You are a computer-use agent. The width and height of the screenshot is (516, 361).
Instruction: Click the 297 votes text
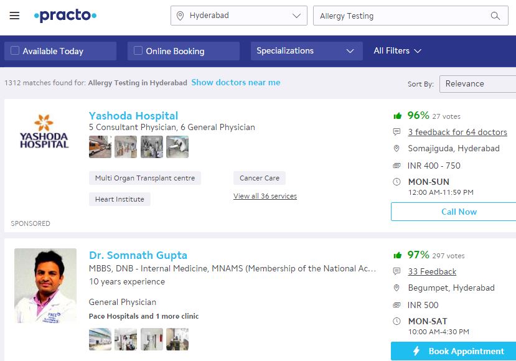click(x=448, y=256)
